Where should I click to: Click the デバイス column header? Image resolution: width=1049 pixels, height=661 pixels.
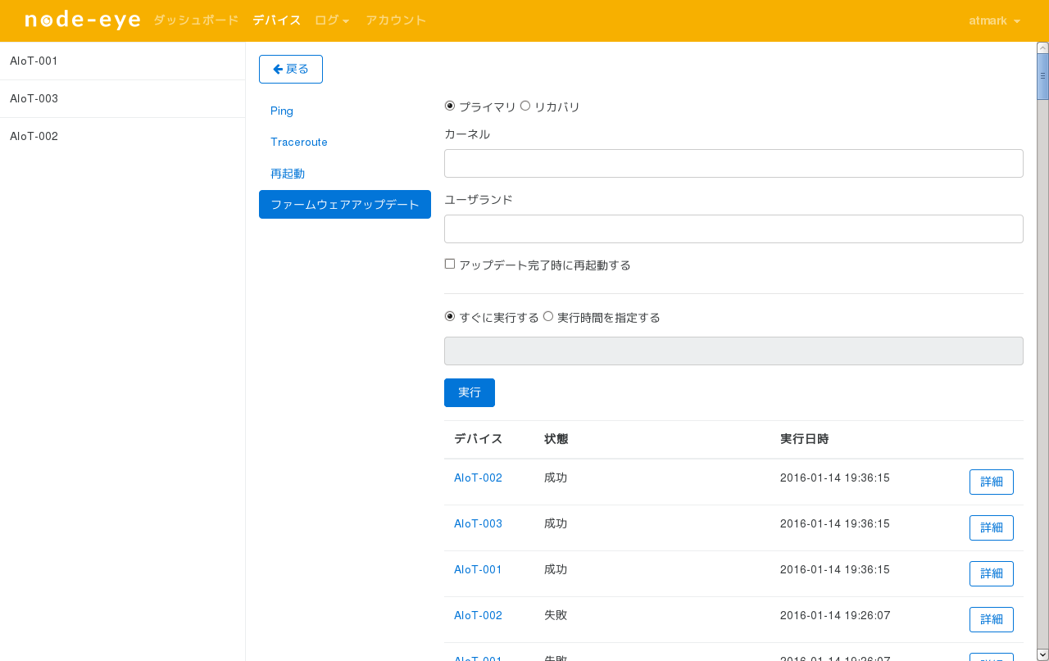[478, 439]
